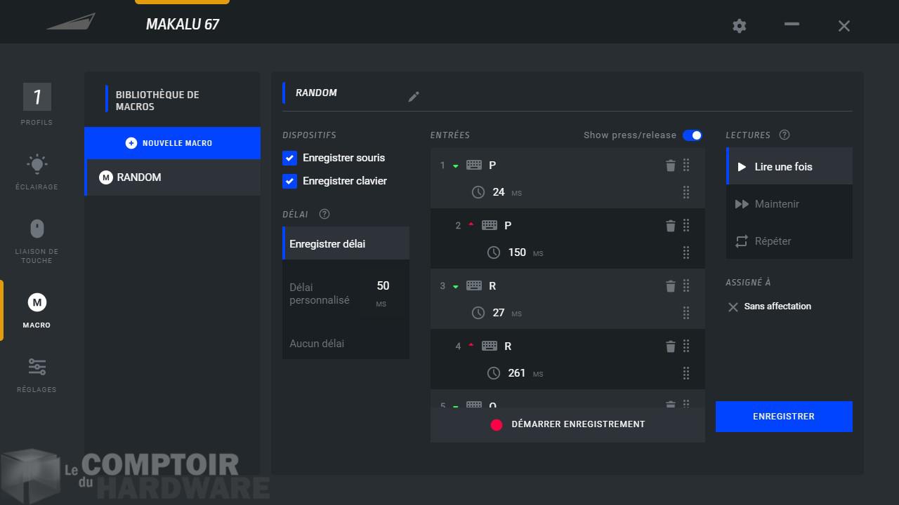Image resolution: width=899 pixels, height=505 pixels.
Task: Edit the 50 ms custom delay value
Action: click(x=383, y=286)
